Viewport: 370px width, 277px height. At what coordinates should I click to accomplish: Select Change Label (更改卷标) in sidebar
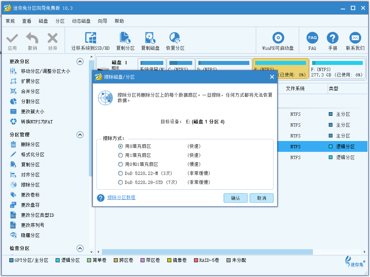coord(25,195)
